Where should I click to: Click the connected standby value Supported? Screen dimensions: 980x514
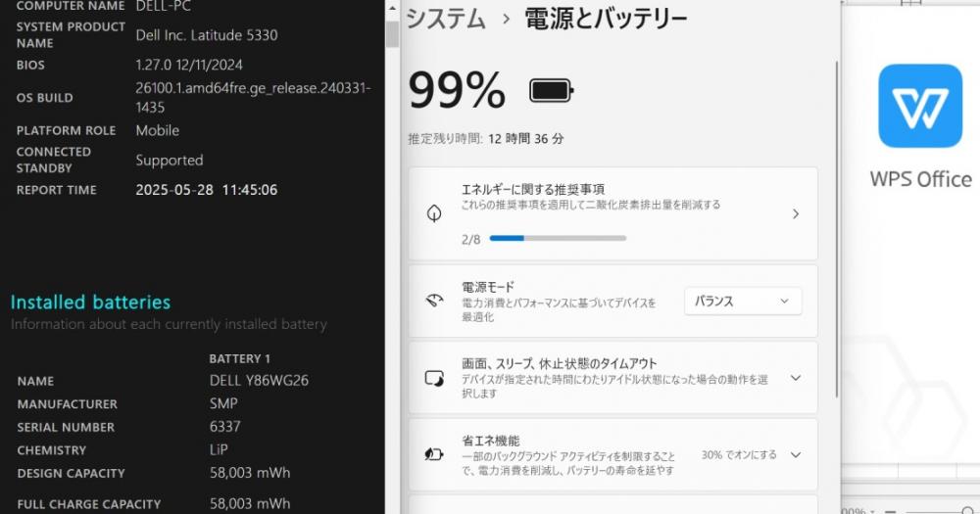[170, 161]
